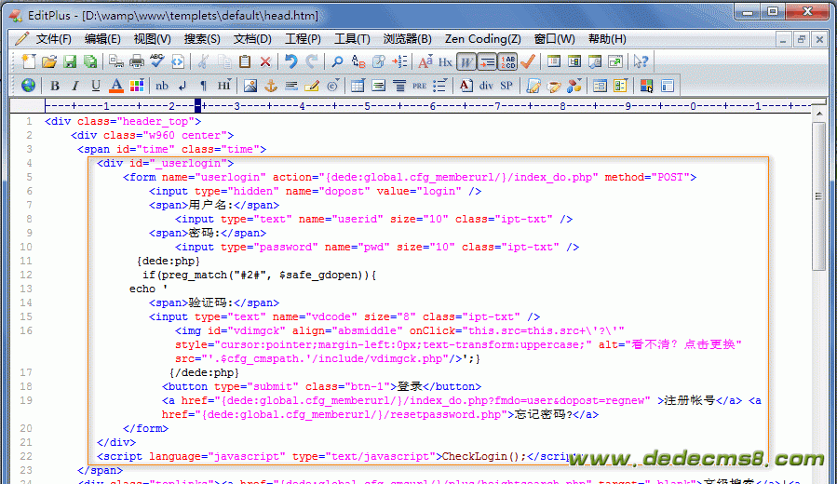
Task: Click the go to line icon
Action: pos(399,62)
